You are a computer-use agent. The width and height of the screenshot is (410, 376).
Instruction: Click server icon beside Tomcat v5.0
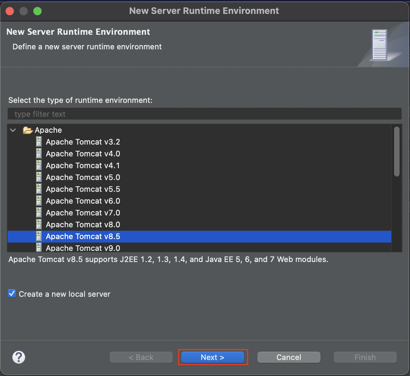click(x=39, y=177)
